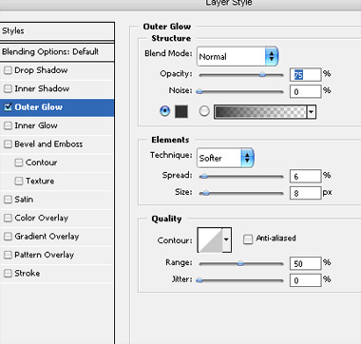Check the Pattern Overlay checkbox

tap(8, 255)
